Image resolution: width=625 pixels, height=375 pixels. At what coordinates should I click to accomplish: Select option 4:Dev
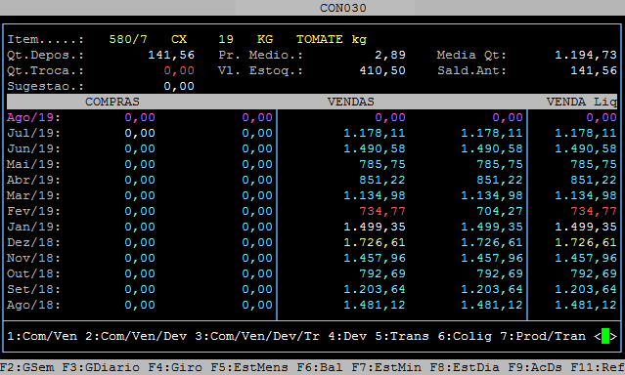[347, 336]
